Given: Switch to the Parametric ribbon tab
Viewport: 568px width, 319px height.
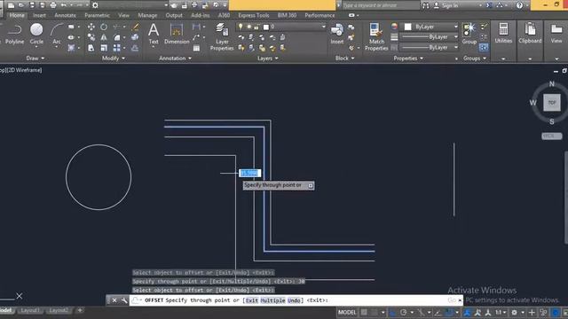Looking at the screenshot, I should click(x=97, y=15).
